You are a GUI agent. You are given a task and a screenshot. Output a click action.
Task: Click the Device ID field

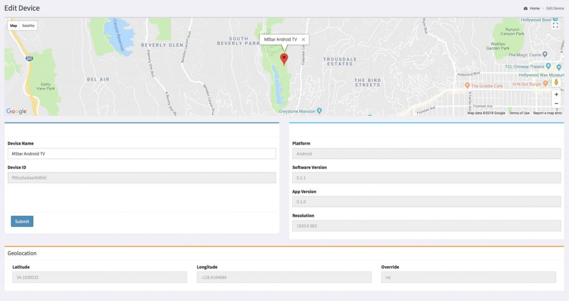tap(142, 177)
